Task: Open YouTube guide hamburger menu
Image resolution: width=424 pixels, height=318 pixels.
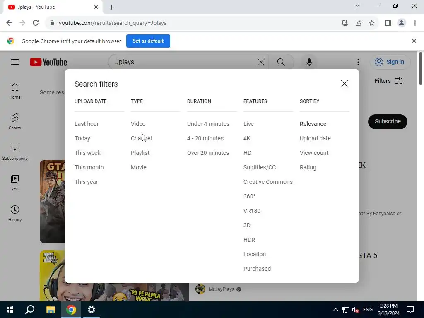Action: pyautogui.click(x=15, y=62)
